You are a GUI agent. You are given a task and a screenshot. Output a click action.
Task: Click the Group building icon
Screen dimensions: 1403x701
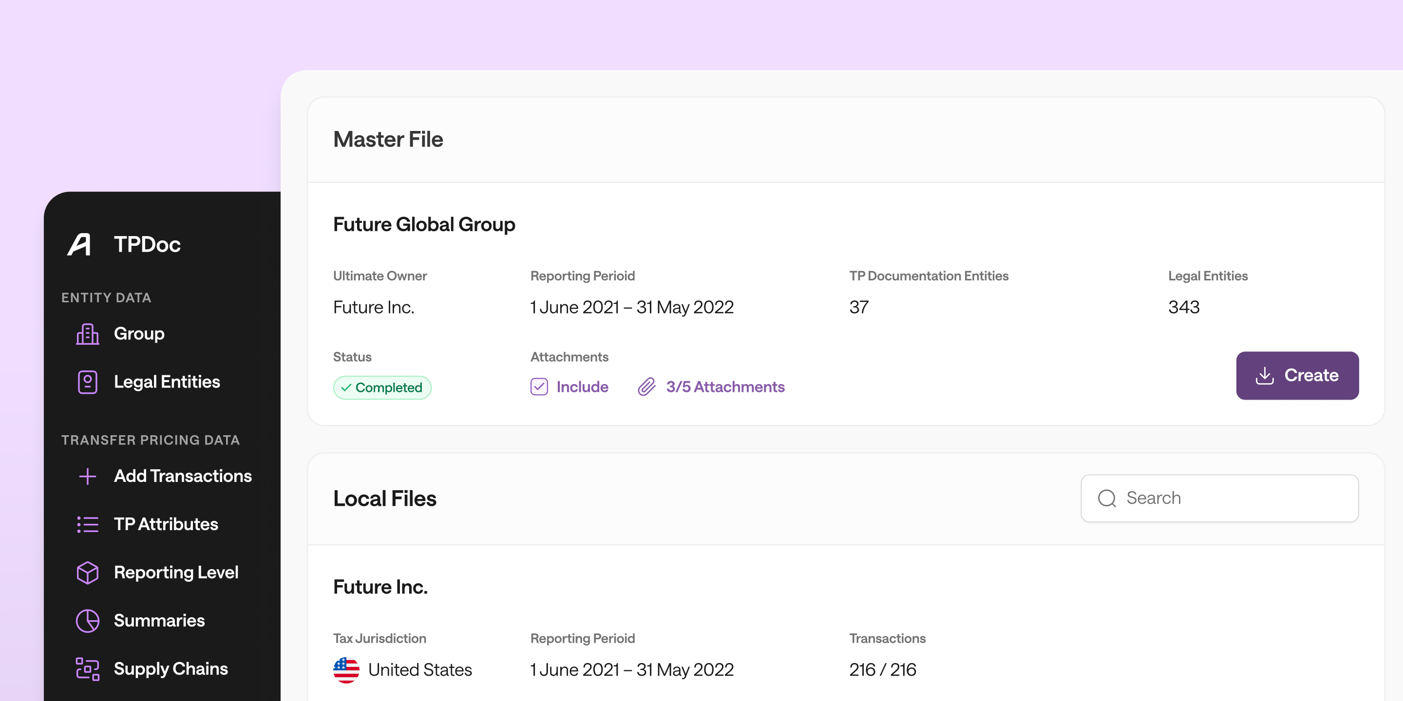(87, 333)
